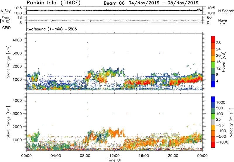Click the "Power [dB]" color bar title
This screenshot has width=234, height=162.
coord(223,62)
